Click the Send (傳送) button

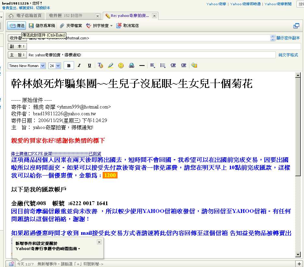click(x=17, y=25)
